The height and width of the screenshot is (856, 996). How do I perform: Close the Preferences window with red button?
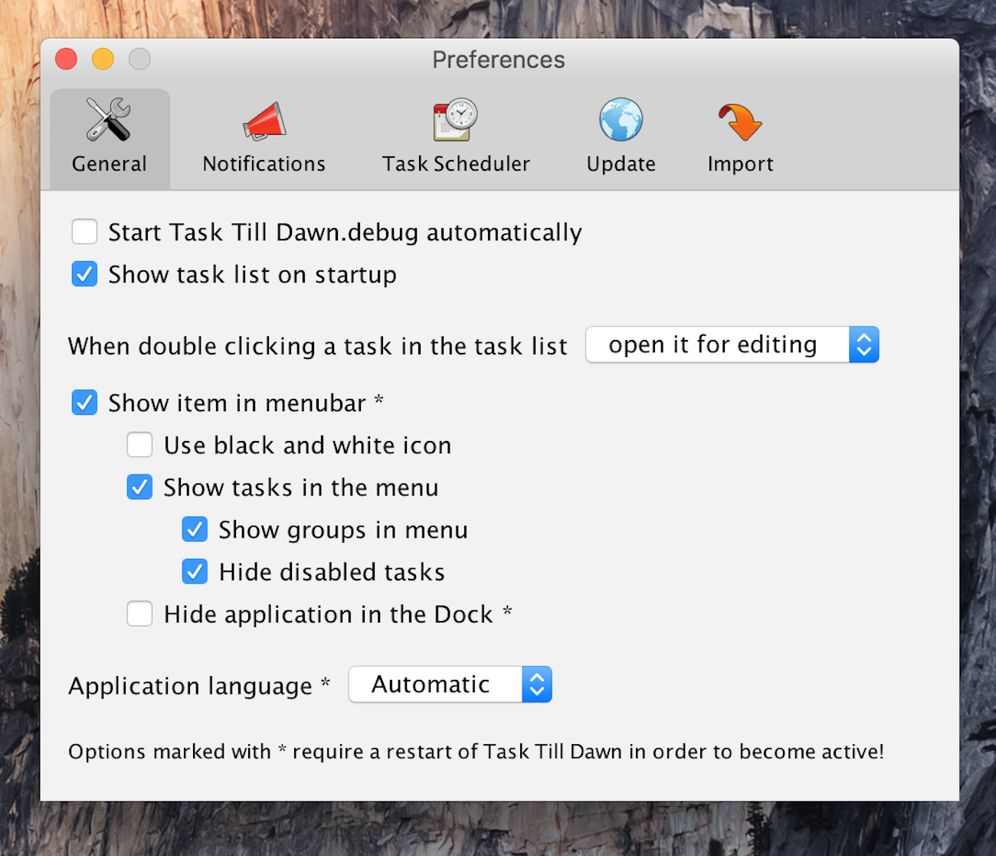67,59
